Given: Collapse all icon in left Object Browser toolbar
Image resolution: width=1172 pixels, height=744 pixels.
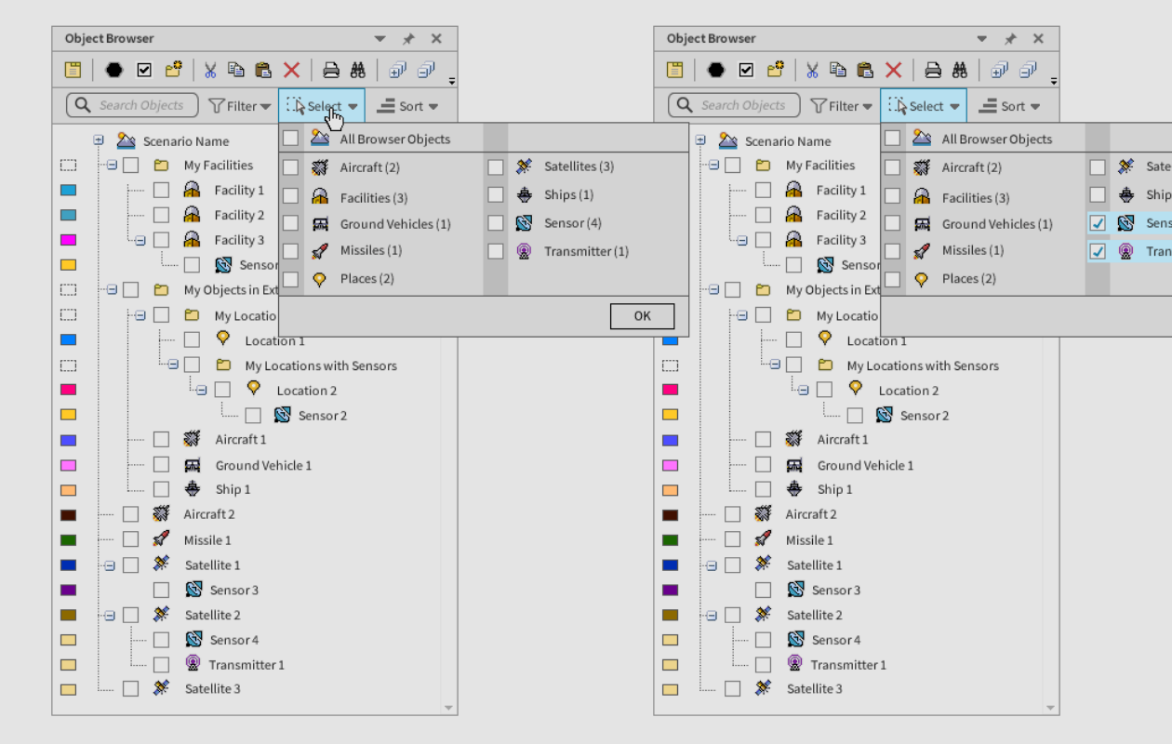Looking at the screenshot, I should click(x=426, y=70).
